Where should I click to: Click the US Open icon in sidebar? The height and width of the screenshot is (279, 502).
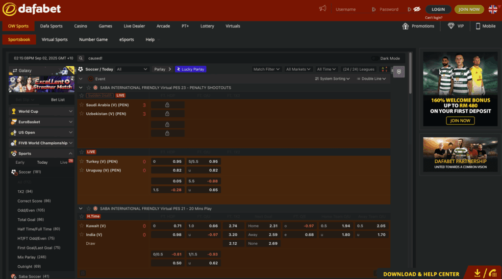(x=14, y=132)
